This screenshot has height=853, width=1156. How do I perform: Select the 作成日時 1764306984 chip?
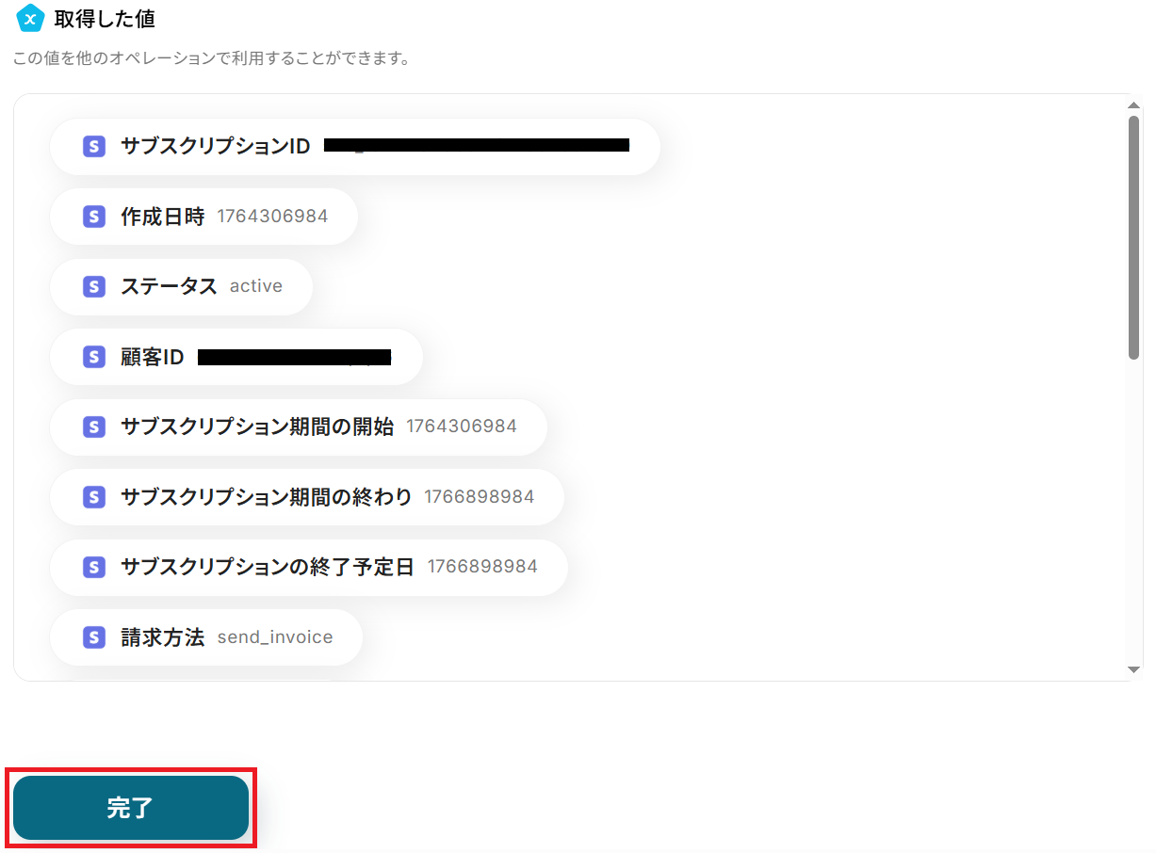click(x=204, y=217)
